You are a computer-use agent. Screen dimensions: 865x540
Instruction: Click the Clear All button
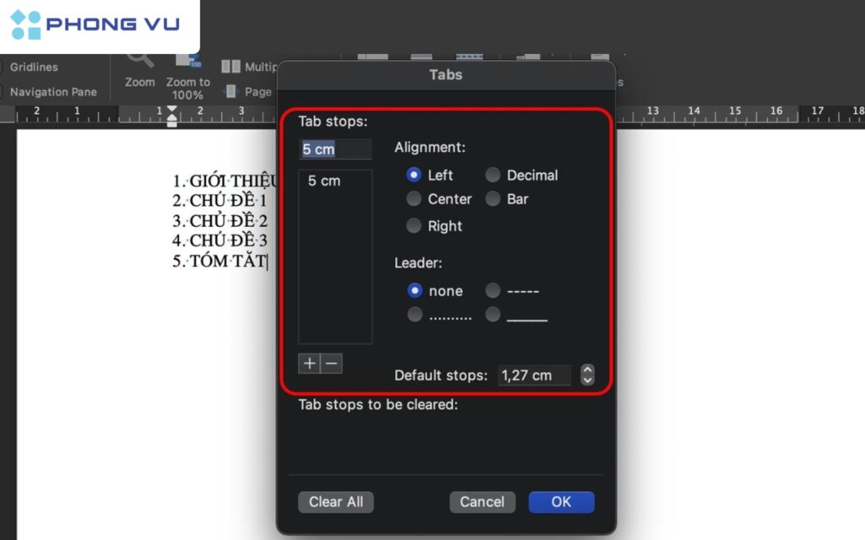335,502
